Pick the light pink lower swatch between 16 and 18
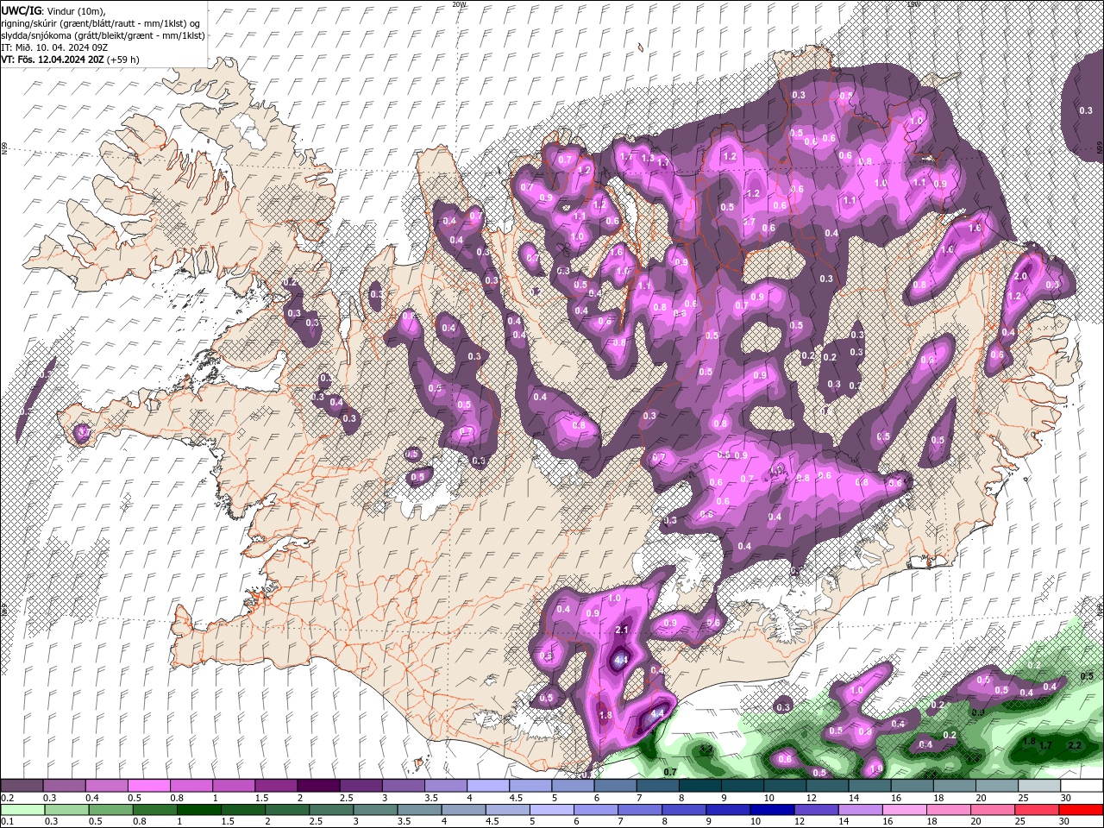This screenshot has height=828, width=1104. [905, 810]
